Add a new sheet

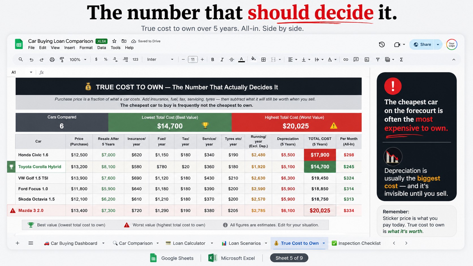tap(18, 243)
